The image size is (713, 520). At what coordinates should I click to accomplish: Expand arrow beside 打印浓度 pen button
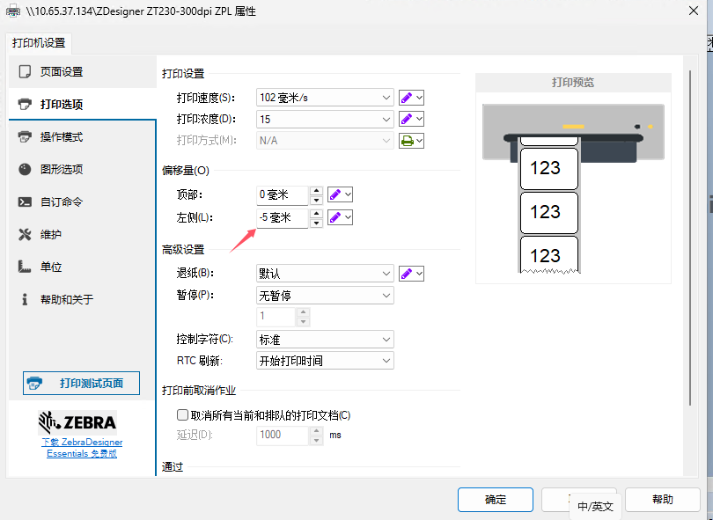(x=419, y=119)
